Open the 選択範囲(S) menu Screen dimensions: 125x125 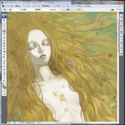pyautogui.click(x=46, y=6)
